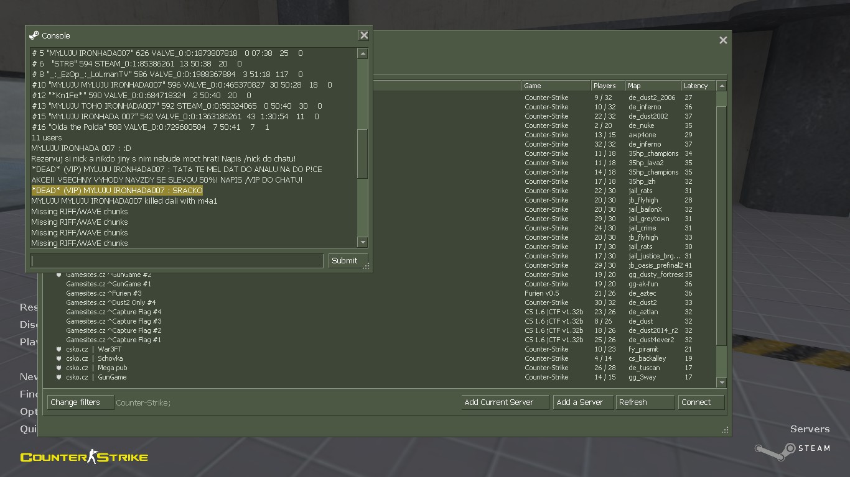The image size is (850, 477).
Task: Click the Servers label near Steam logo
Action: pos(810,429)
